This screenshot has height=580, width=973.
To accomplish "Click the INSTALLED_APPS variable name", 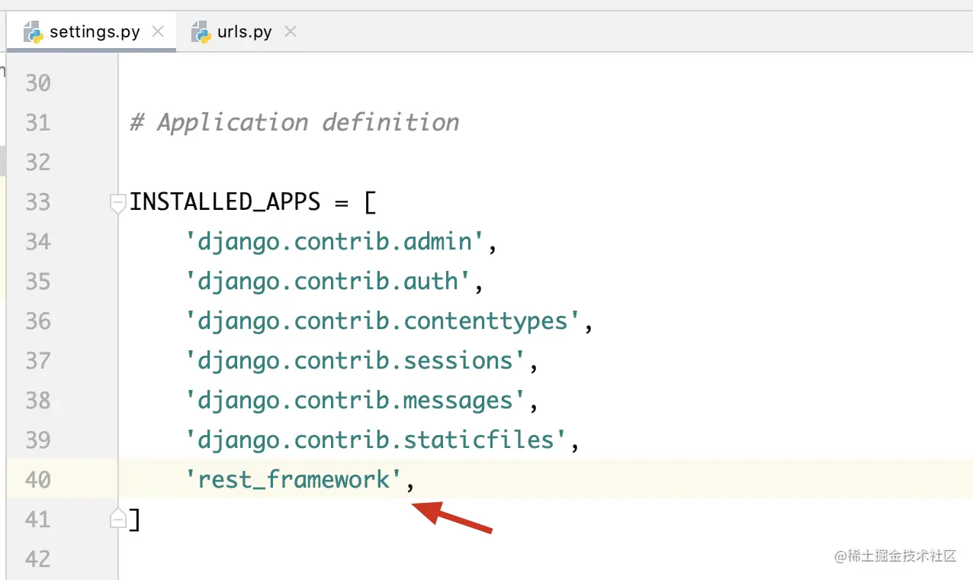I will [x=225, y=202].
